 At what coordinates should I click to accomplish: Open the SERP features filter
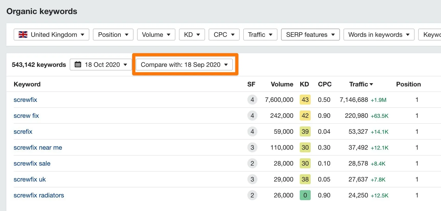pyautogui.click(x=310, y=35)
